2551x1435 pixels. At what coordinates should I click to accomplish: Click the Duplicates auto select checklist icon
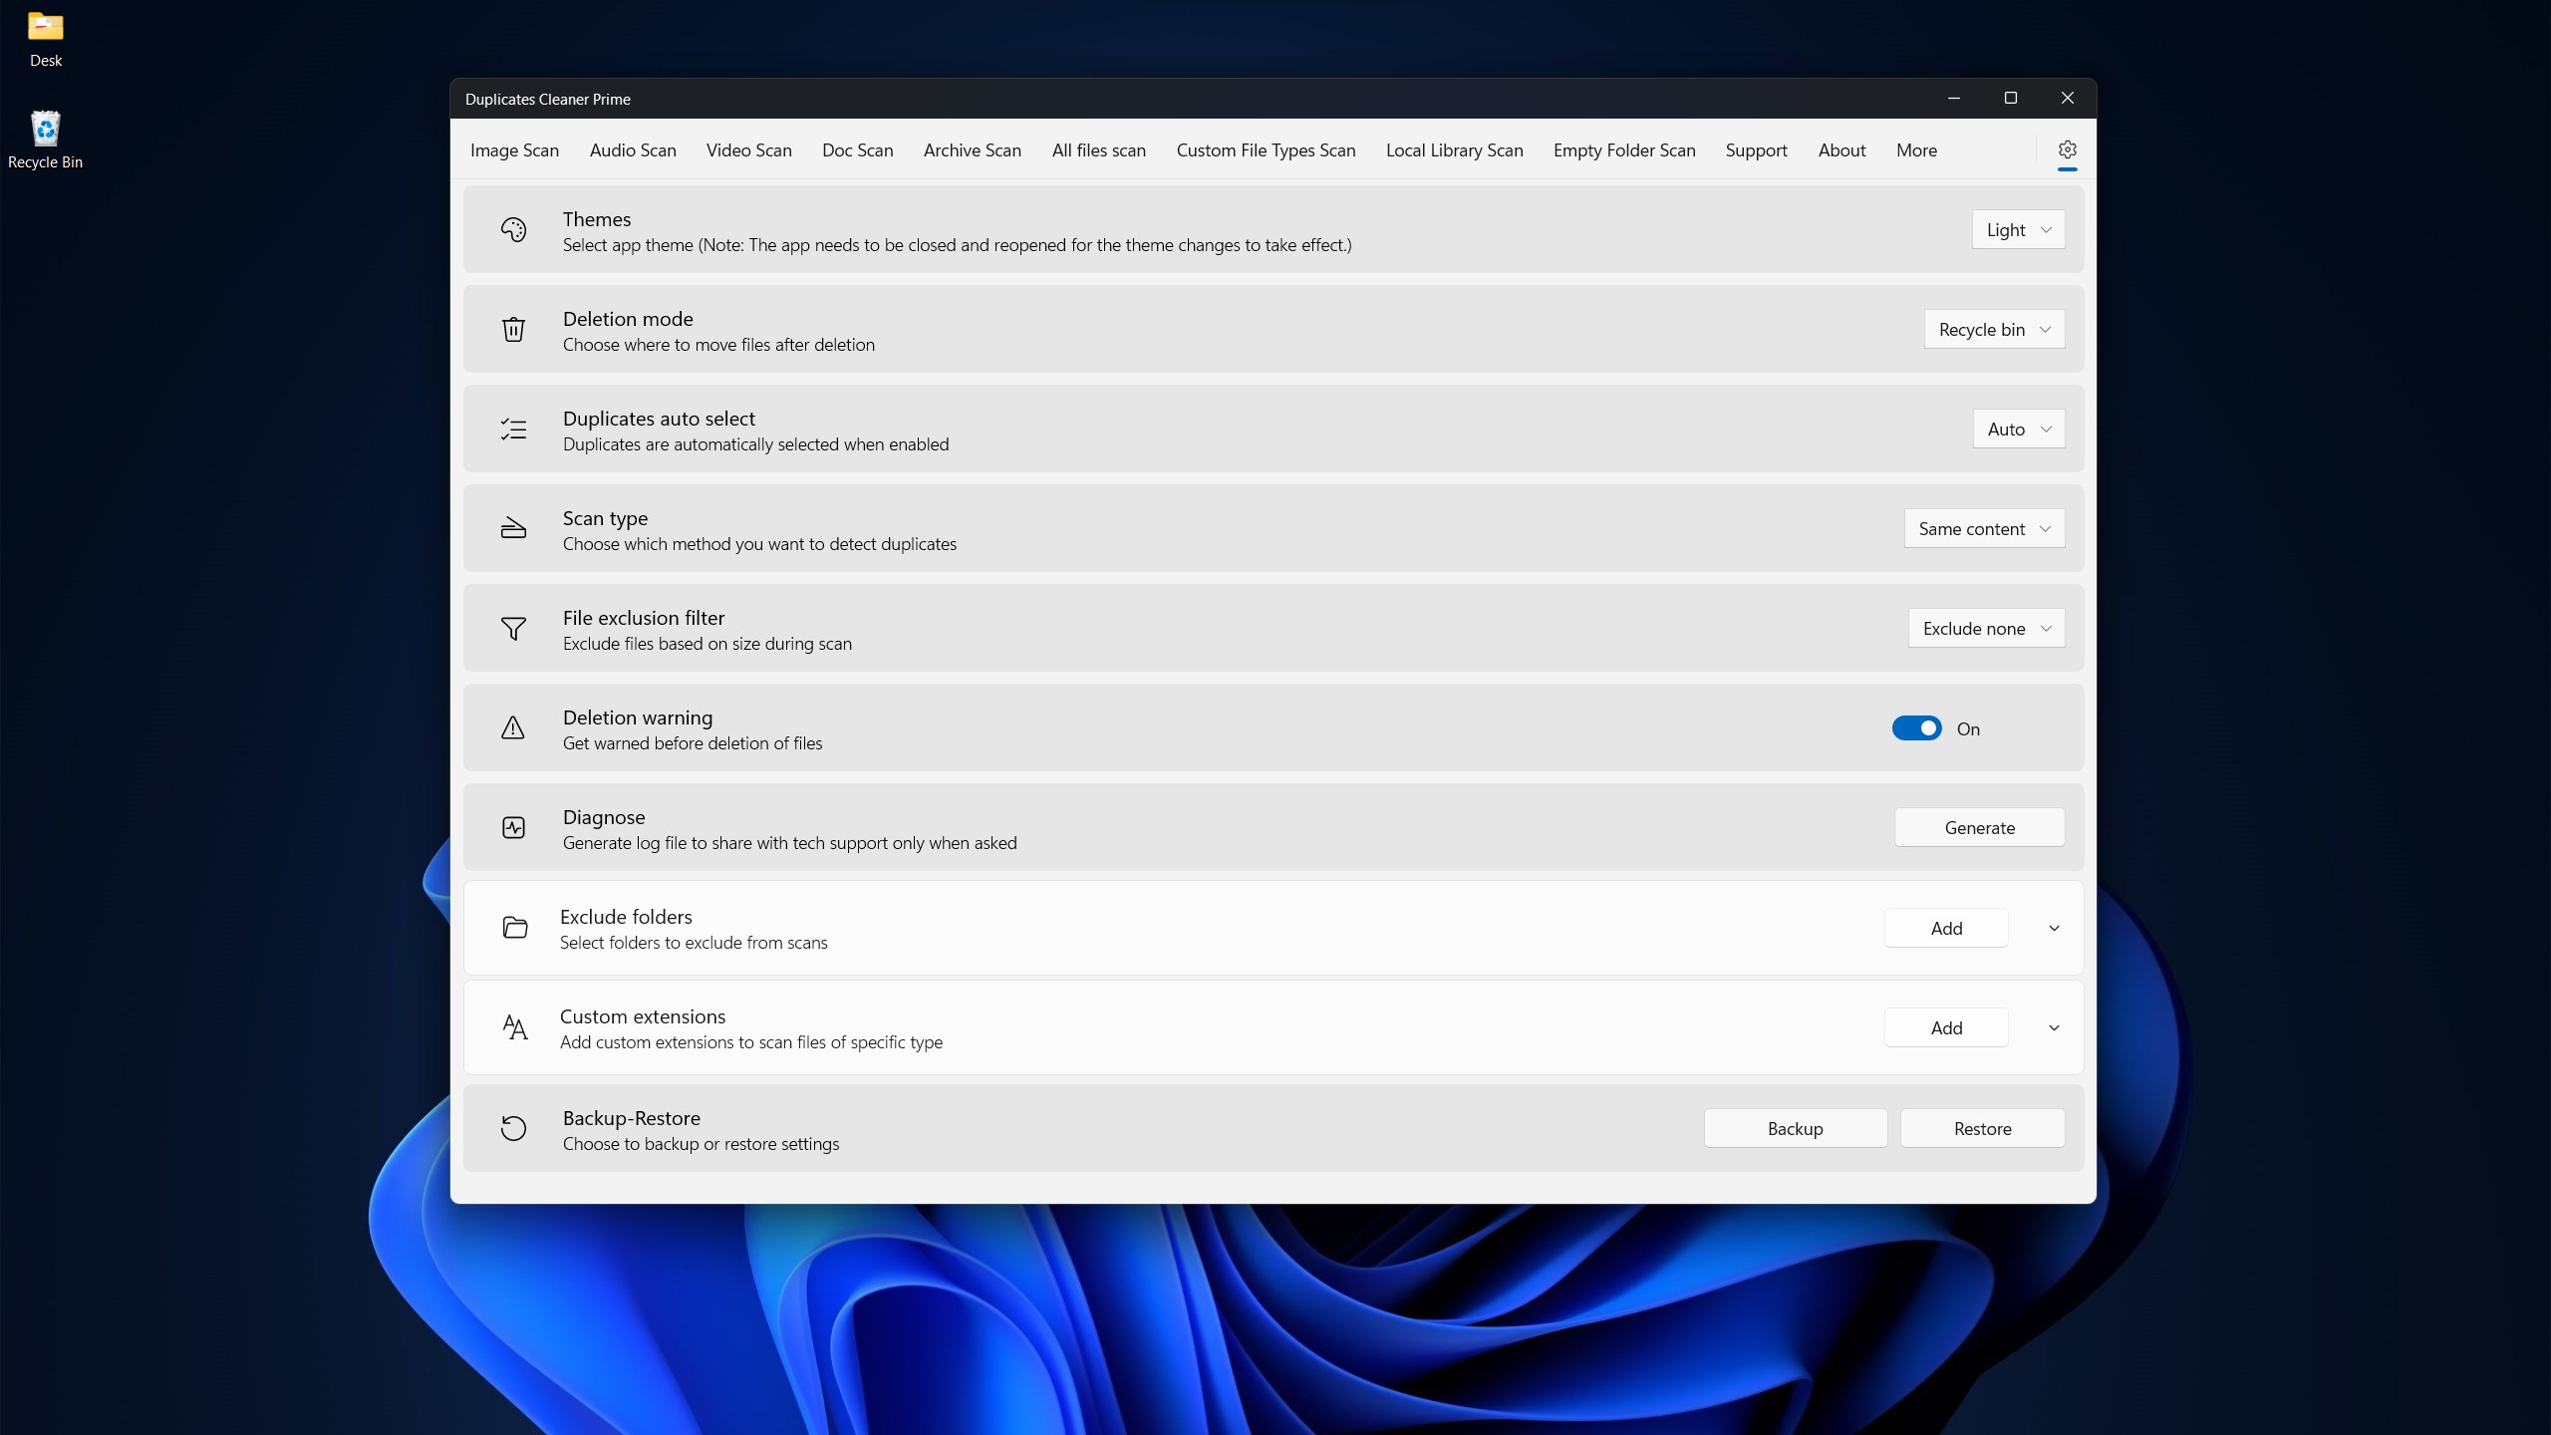click(x=513, y=429)
